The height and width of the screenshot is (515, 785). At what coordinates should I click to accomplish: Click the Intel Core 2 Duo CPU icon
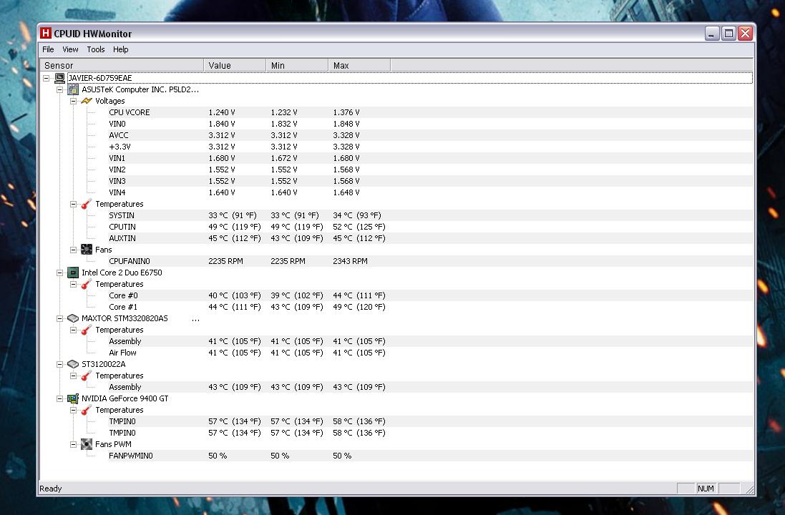tap(72, 273)
